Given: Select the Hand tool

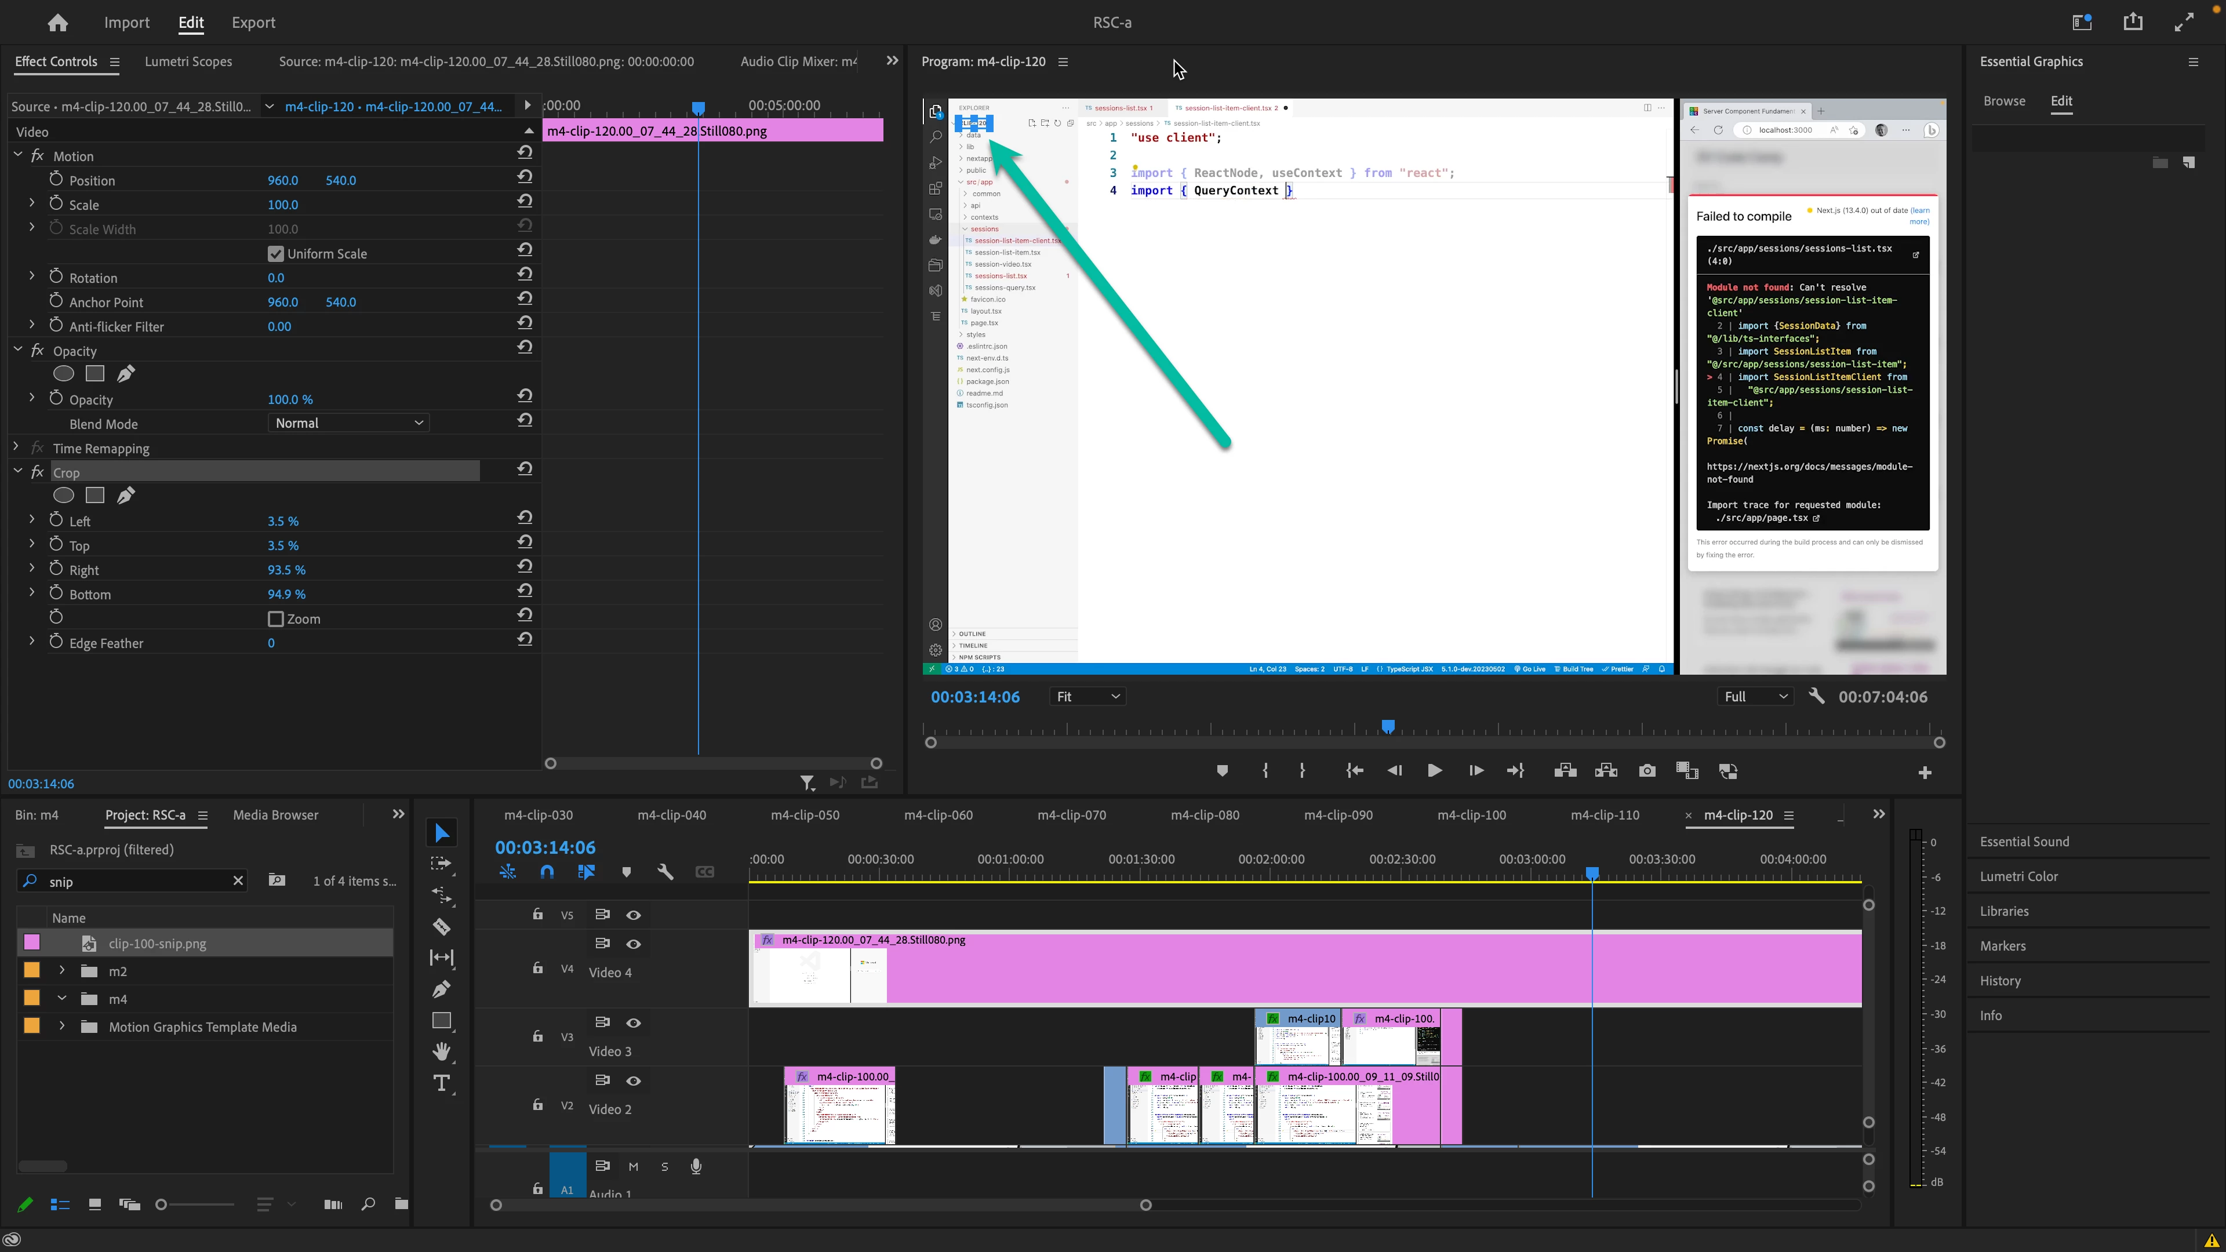Looking at the screenshot, I should tap(442, 1051).
